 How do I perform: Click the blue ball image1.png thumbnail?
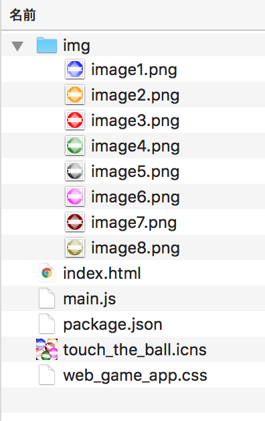[75, 69]
